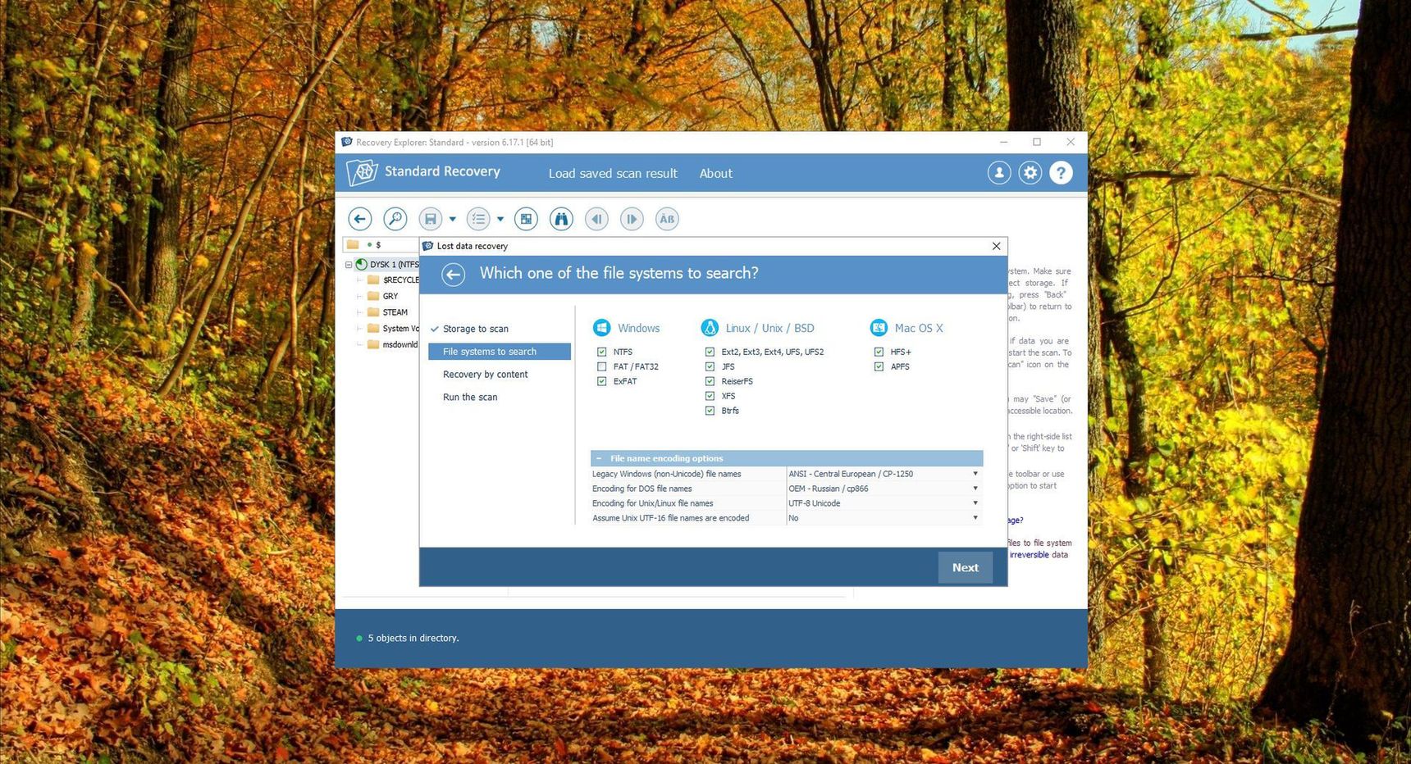Click '5 objects in directory.' status text
Image resolution: width=1411 pixels, height=764 pixels.
(x=413, y=638)
